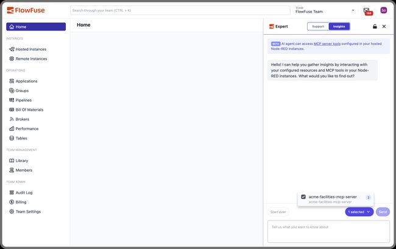The image size is (396, 249).
Task: Click the Audit Log icon
Action: (x=12, y=192)
